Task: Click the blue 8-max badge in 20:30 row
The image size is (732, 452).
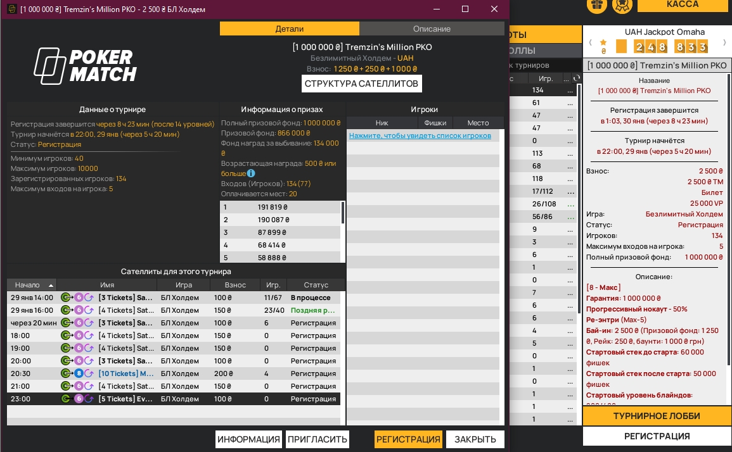Action: 79,373
